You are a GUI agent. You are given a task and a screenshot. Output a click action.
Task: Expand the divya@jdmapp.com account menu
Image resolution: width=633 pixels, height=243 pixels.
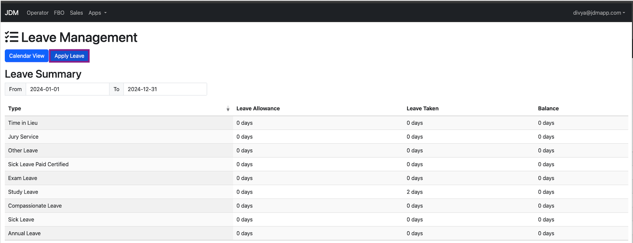click(x=598, y=13)
